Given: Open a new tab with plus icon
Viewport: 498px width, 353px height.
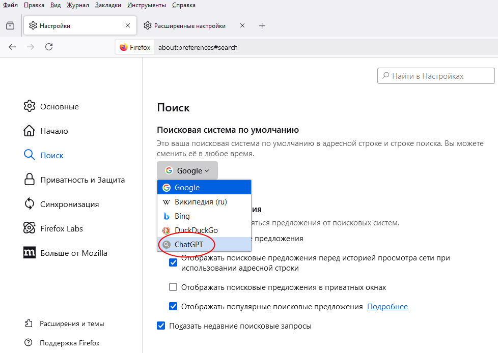Looking at the screenshot, I should pyautogui.click(x=262, y=26).
